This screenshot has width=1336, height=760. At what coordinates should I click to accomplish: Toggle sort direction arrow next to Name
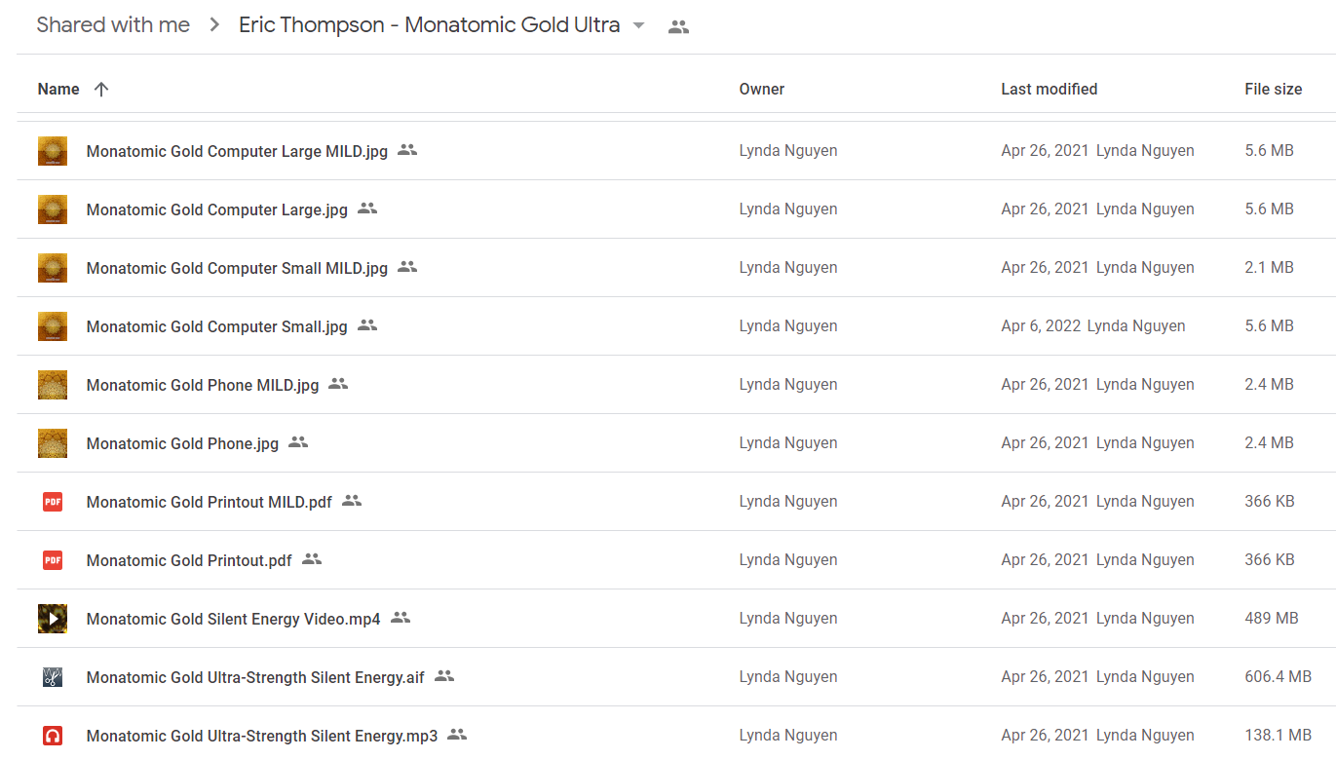[101, 89]
